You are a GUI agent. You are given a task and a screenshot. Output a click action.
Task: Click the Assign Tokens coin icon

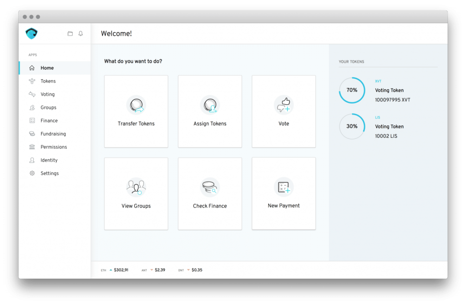tap(210, 105)
